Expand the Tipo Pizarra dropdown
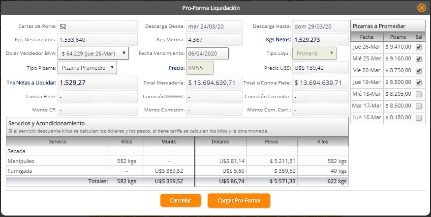Screen dimensions: 431x217 pos(87,67)
